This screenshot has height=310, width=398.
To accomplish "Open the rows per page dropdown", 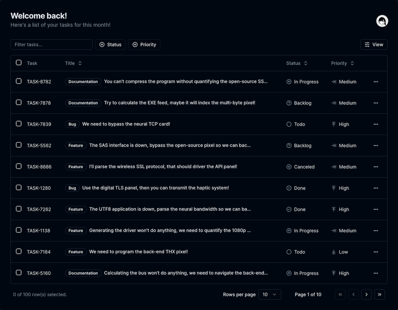I will (x=270, y=294).
